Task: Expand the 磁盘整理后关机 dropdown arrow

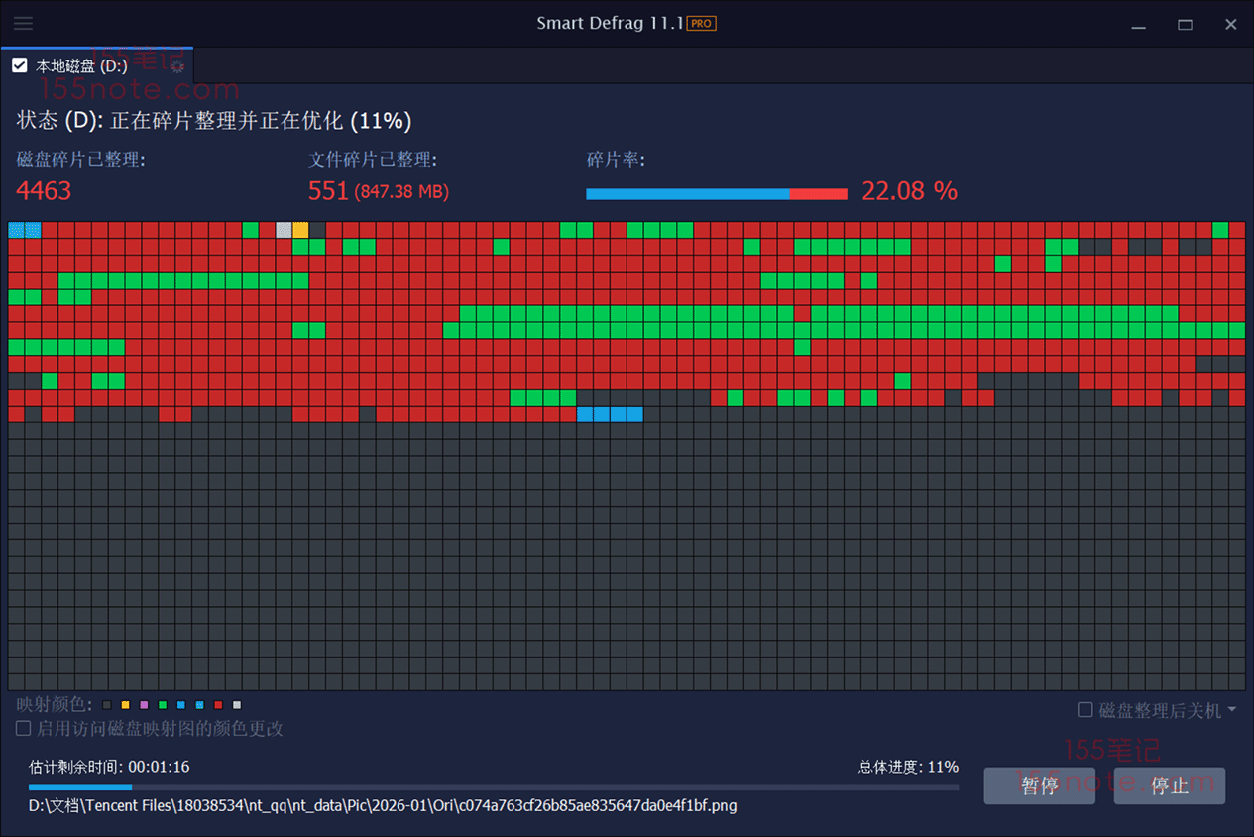Action: [x=1232, y=710]
